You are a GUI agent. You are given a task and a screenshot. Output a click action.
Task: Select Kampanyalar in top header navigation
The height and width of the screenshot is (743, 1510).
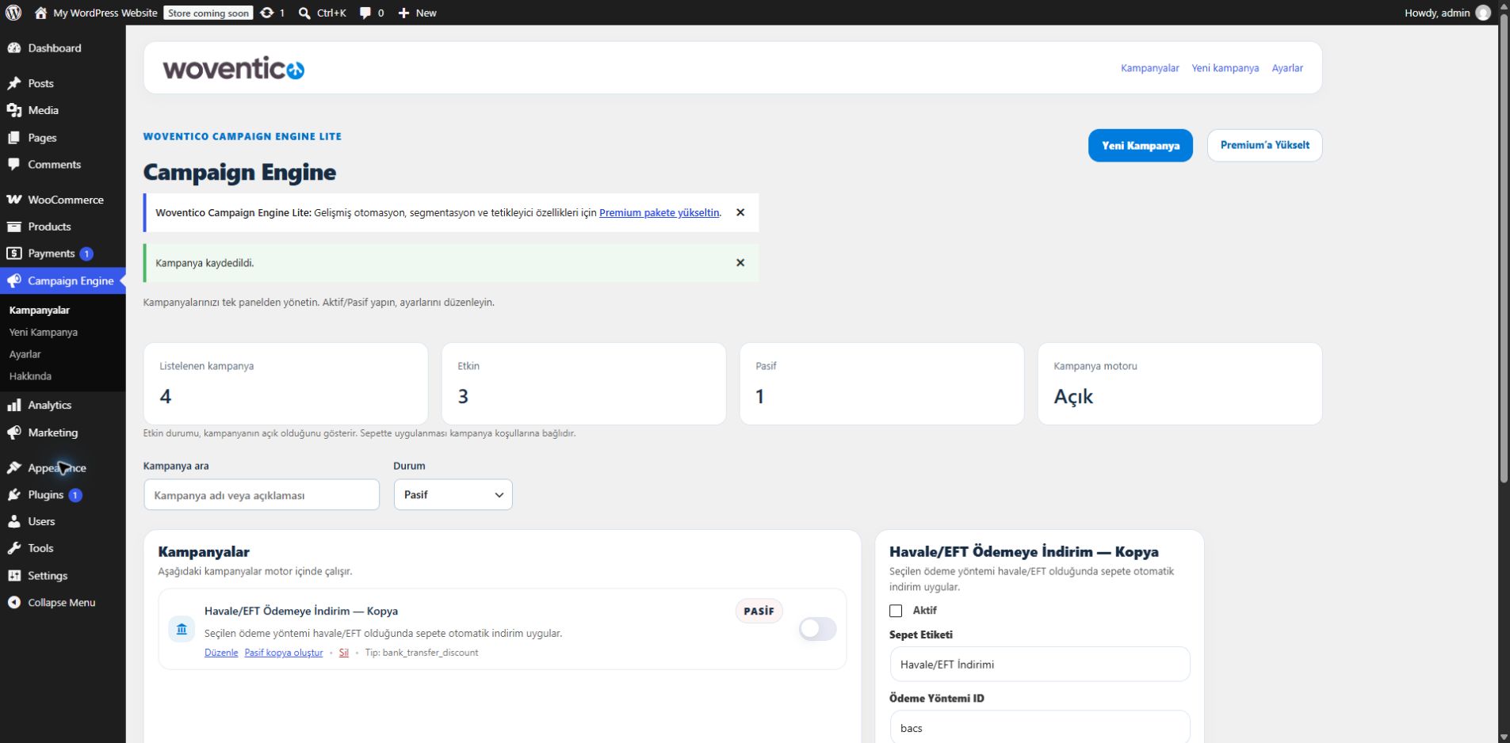click(1149, 68)
